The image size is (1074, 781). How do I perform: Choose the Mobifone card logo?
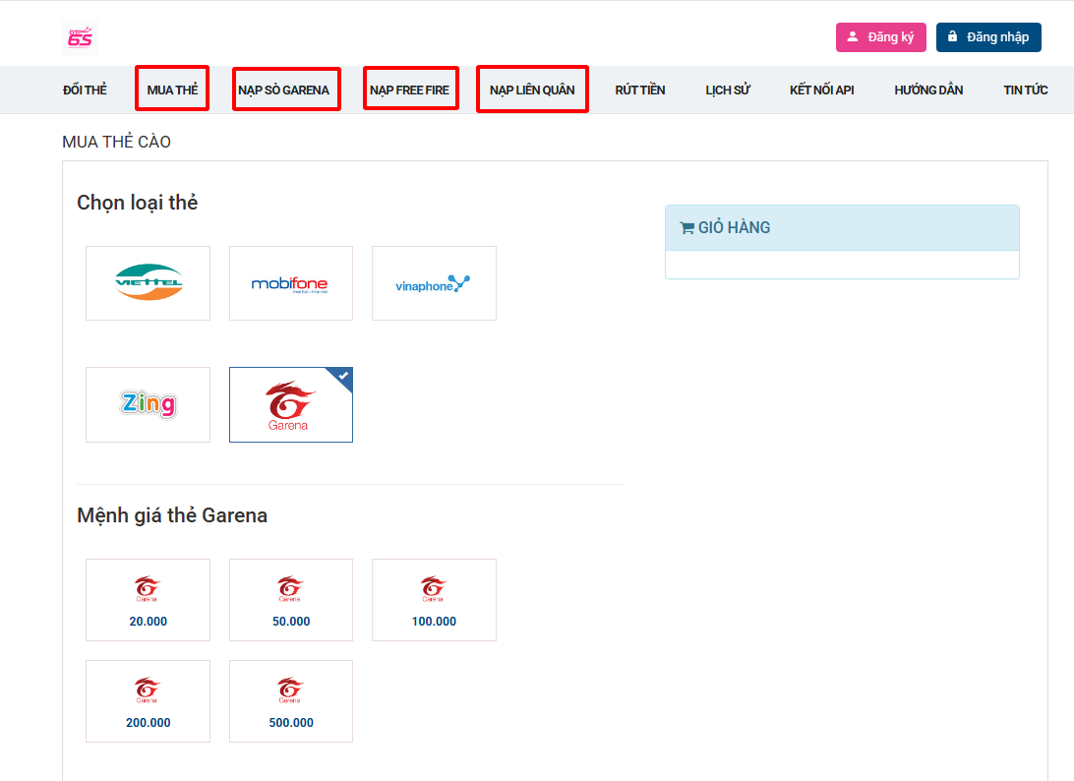coord(290,283)
